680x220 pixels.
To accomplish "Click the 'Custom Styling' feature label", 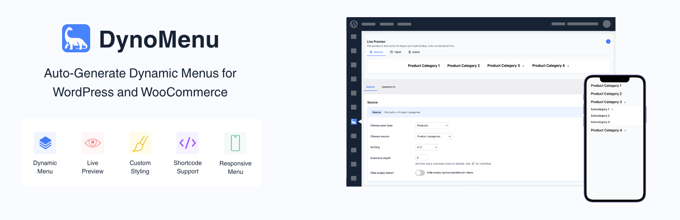I will [140, 167].
